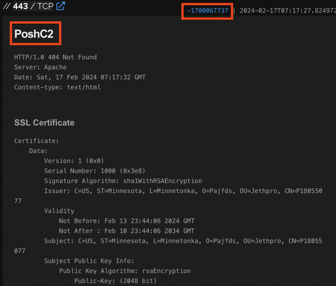This screenshot has width=336, height=286.
Task: Select the PoshC2 fingerprint label
Action: pyautogui.click(x=35, y=33)
